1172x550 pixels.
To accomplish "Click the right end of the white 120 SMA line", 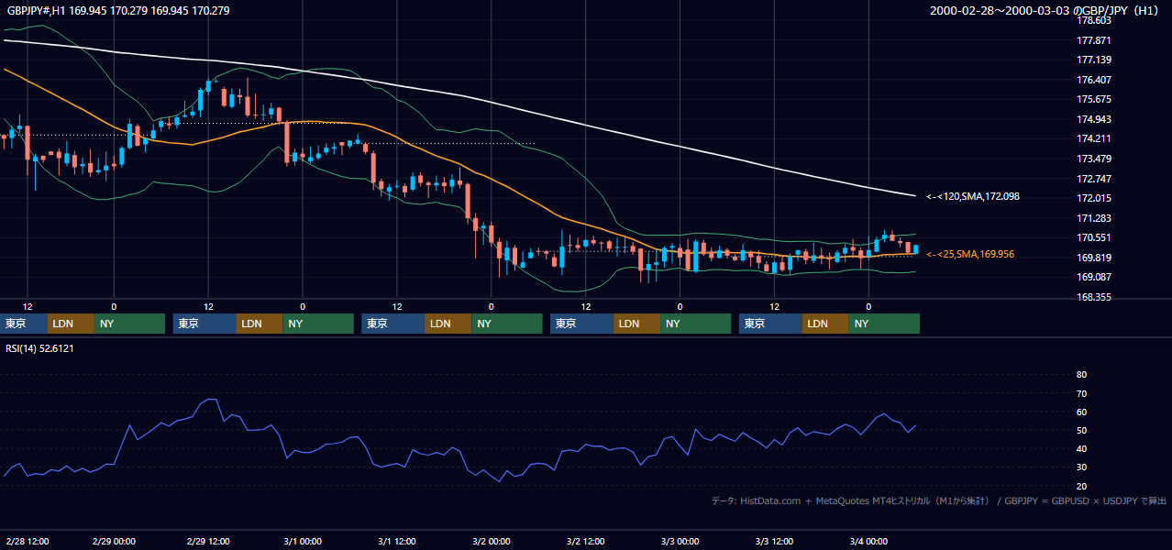I will [x=914, y=195].
